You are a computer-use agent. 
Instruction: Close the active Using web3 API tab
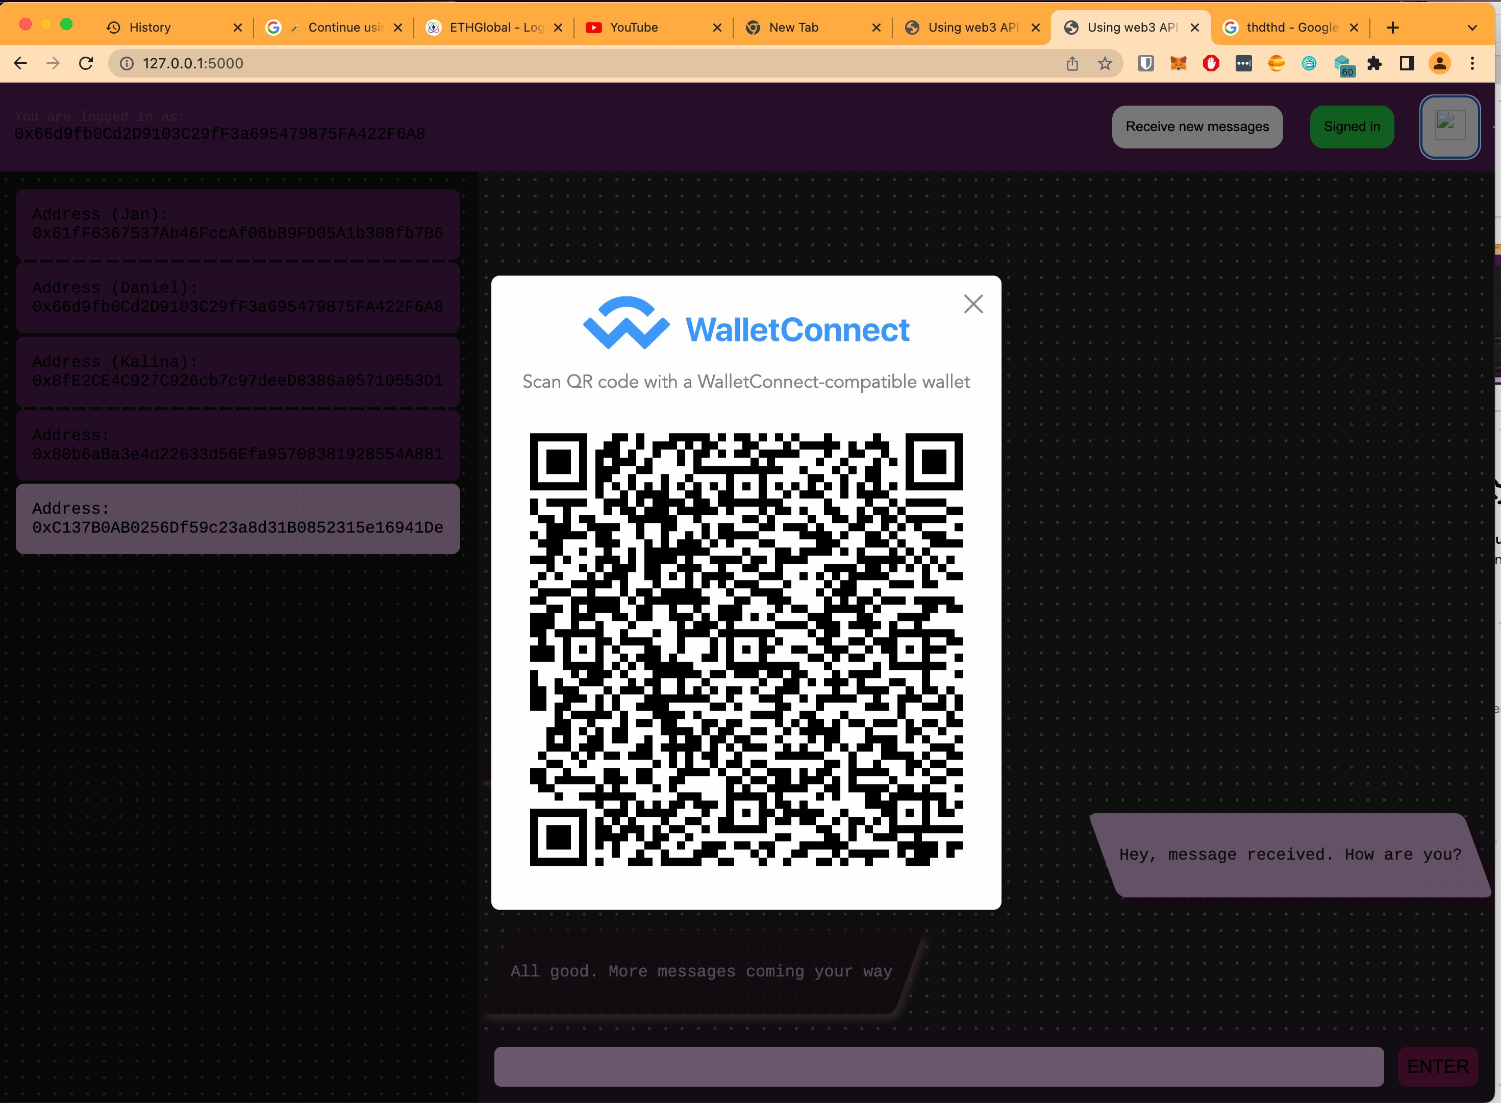point(1195,28)
